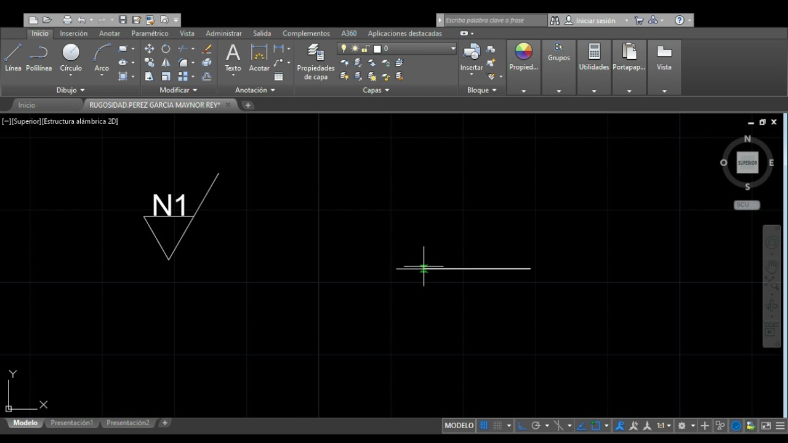Click the Stretch tool icon
The height and width of the screenshot is (443, 788).
point(149,76)
